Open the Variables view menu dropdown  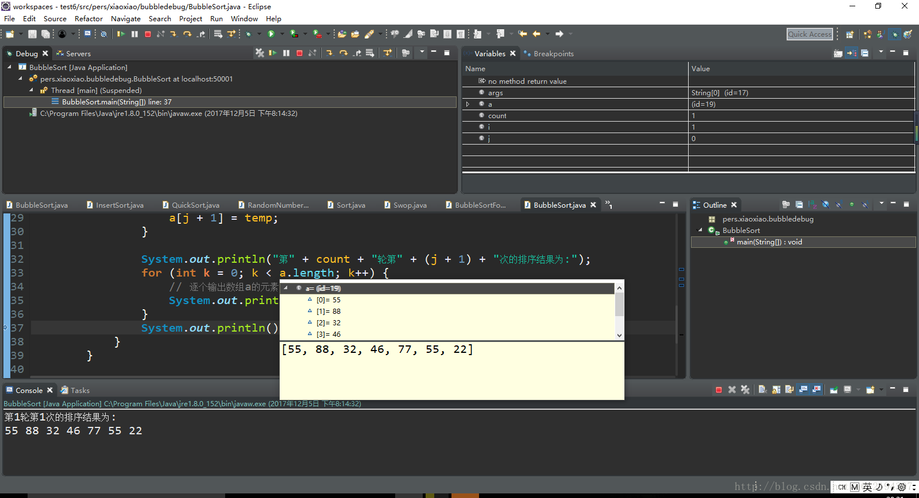pyautogui.click(x=881, y=52)
